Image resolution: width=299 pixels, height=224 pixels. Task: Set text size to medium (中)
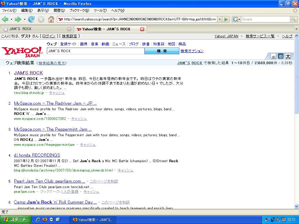pyautogui.click(x=281, y=56)
